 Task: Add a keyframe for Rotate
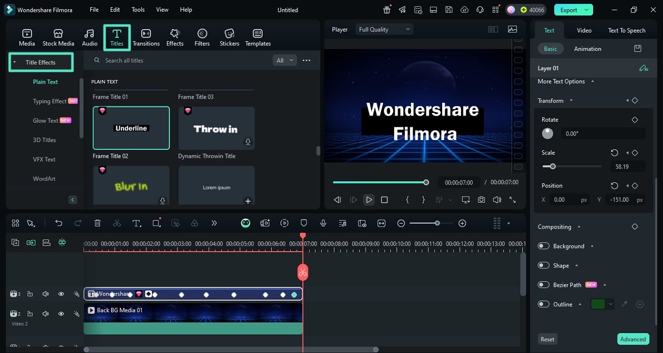pos(635,120)
